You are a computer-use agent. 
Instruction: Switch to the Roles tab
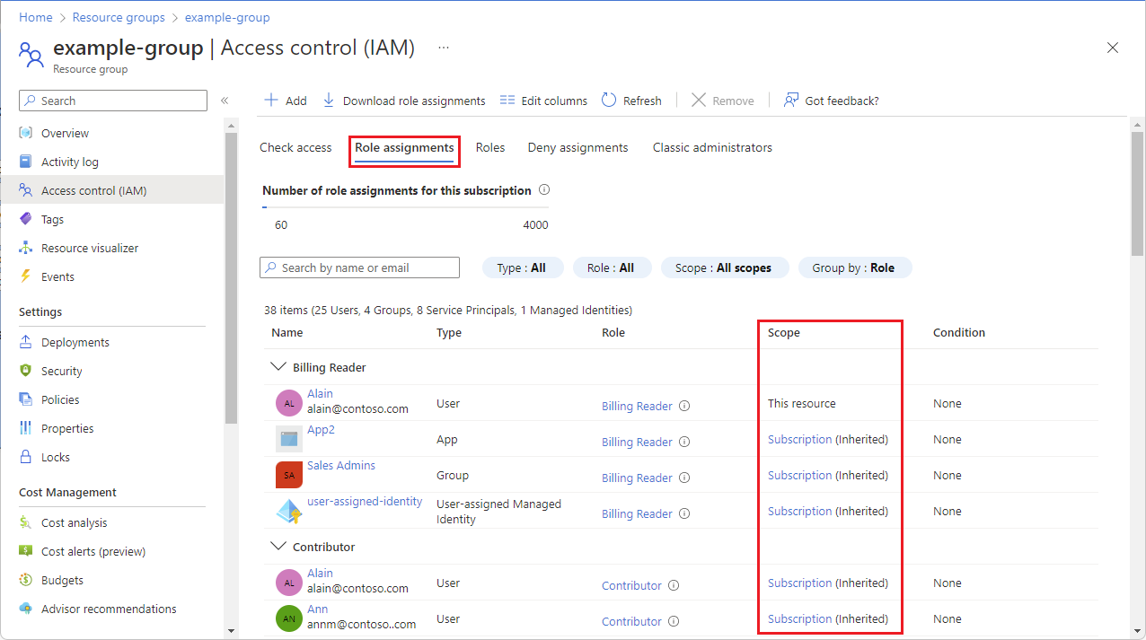pyautogui.click(x=489, y=147)
